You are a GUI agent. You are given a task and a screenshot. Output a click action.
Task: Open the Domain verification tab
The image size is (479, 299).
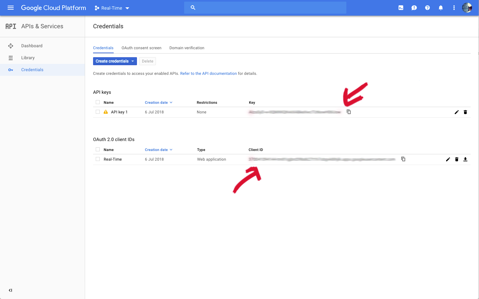tap(187, 48)
